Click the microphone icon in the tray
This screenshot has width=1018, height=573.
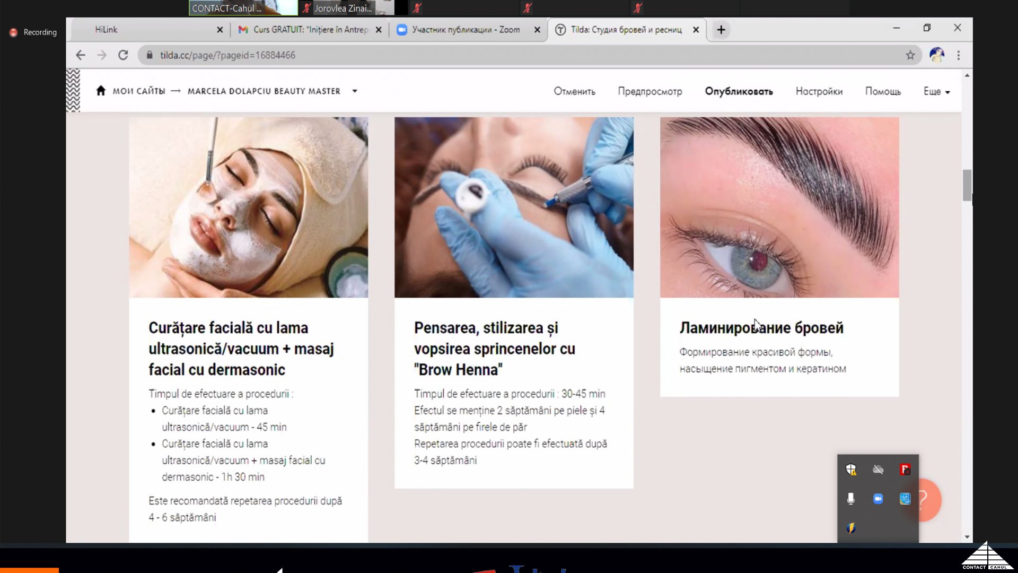coord(851,499)
